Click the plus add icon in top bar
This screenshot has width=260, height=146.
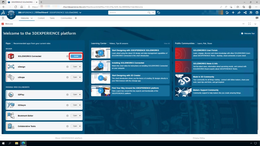[x=233, y=13]
